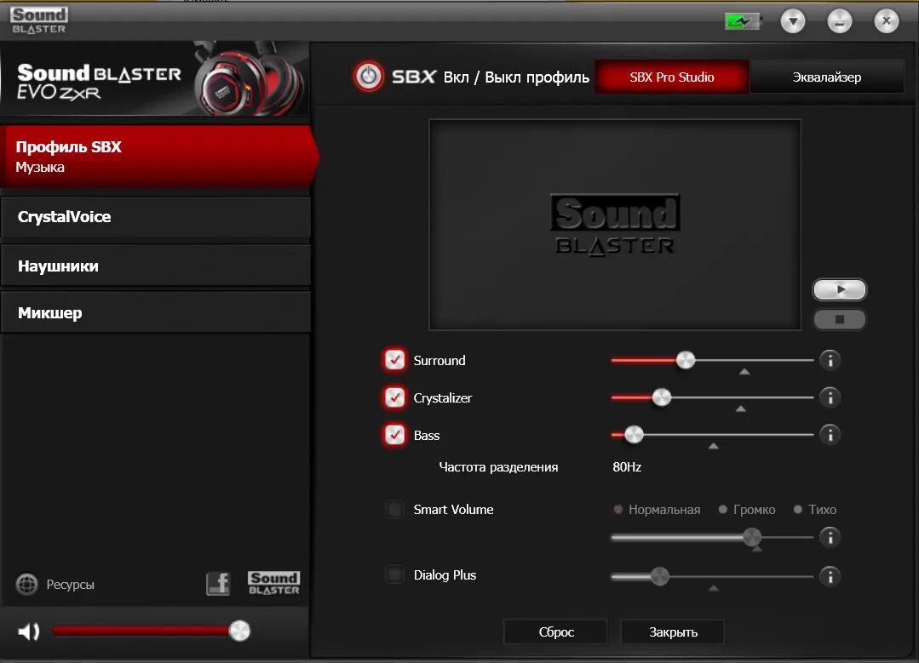The width and height of the screenshot is (919, 663).
Task: Click the 80Hz crossover frequency value
Action: point(627,467)
